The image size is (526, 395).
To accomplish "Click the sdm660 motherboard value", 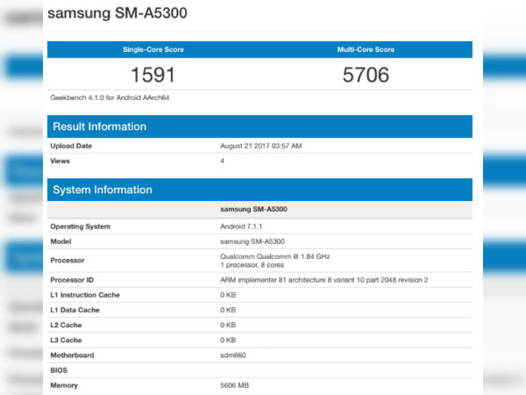I will (x=233, y=355).
